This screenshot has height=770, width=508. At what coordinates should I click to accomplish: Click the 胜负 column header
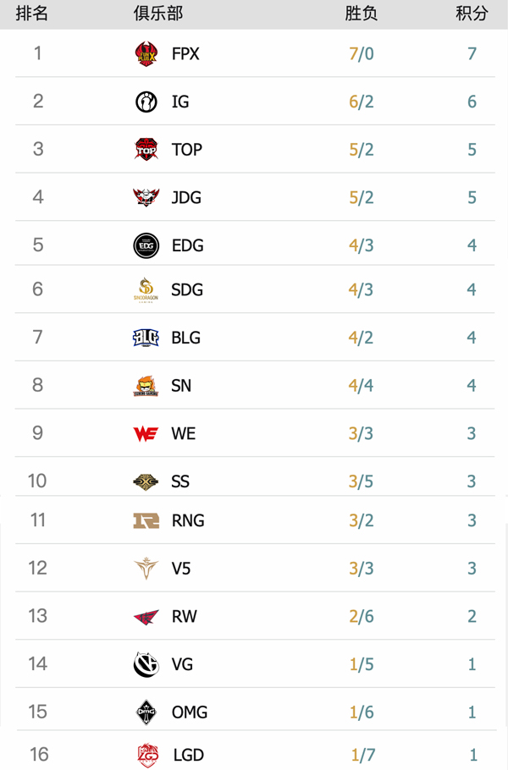[x=362, y=14]
